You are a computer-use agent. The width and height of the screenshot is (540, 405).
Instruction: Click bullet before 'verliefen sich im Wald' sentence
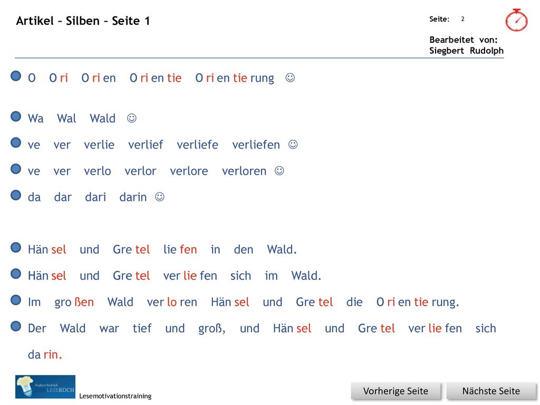point(16,274)
